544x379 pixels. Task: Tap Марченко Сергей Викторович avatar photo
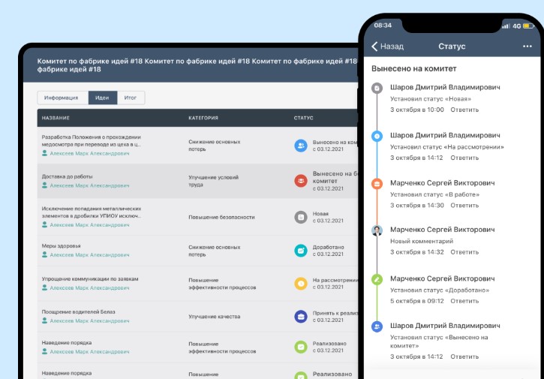tap(377, 230)
